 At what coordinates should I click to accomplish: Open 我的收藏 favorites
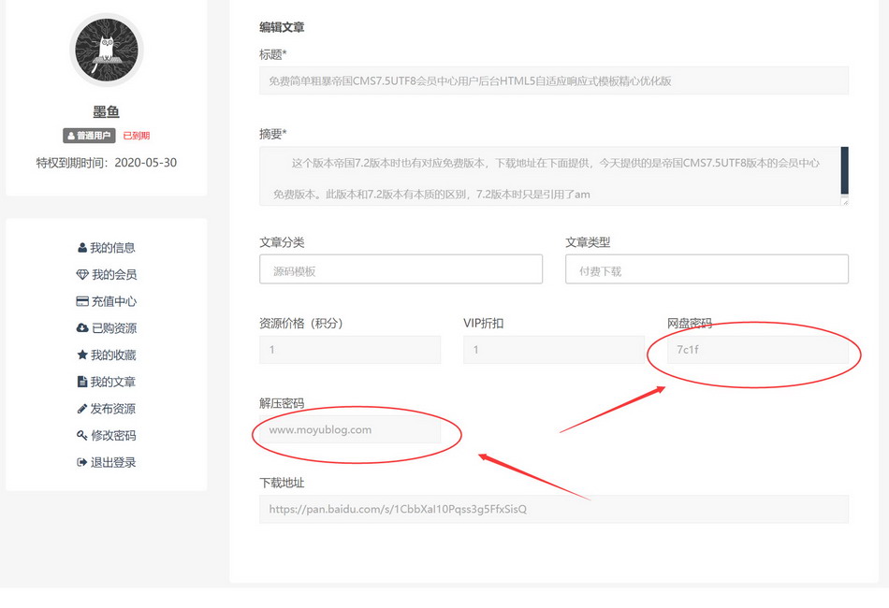coord(113,355)
